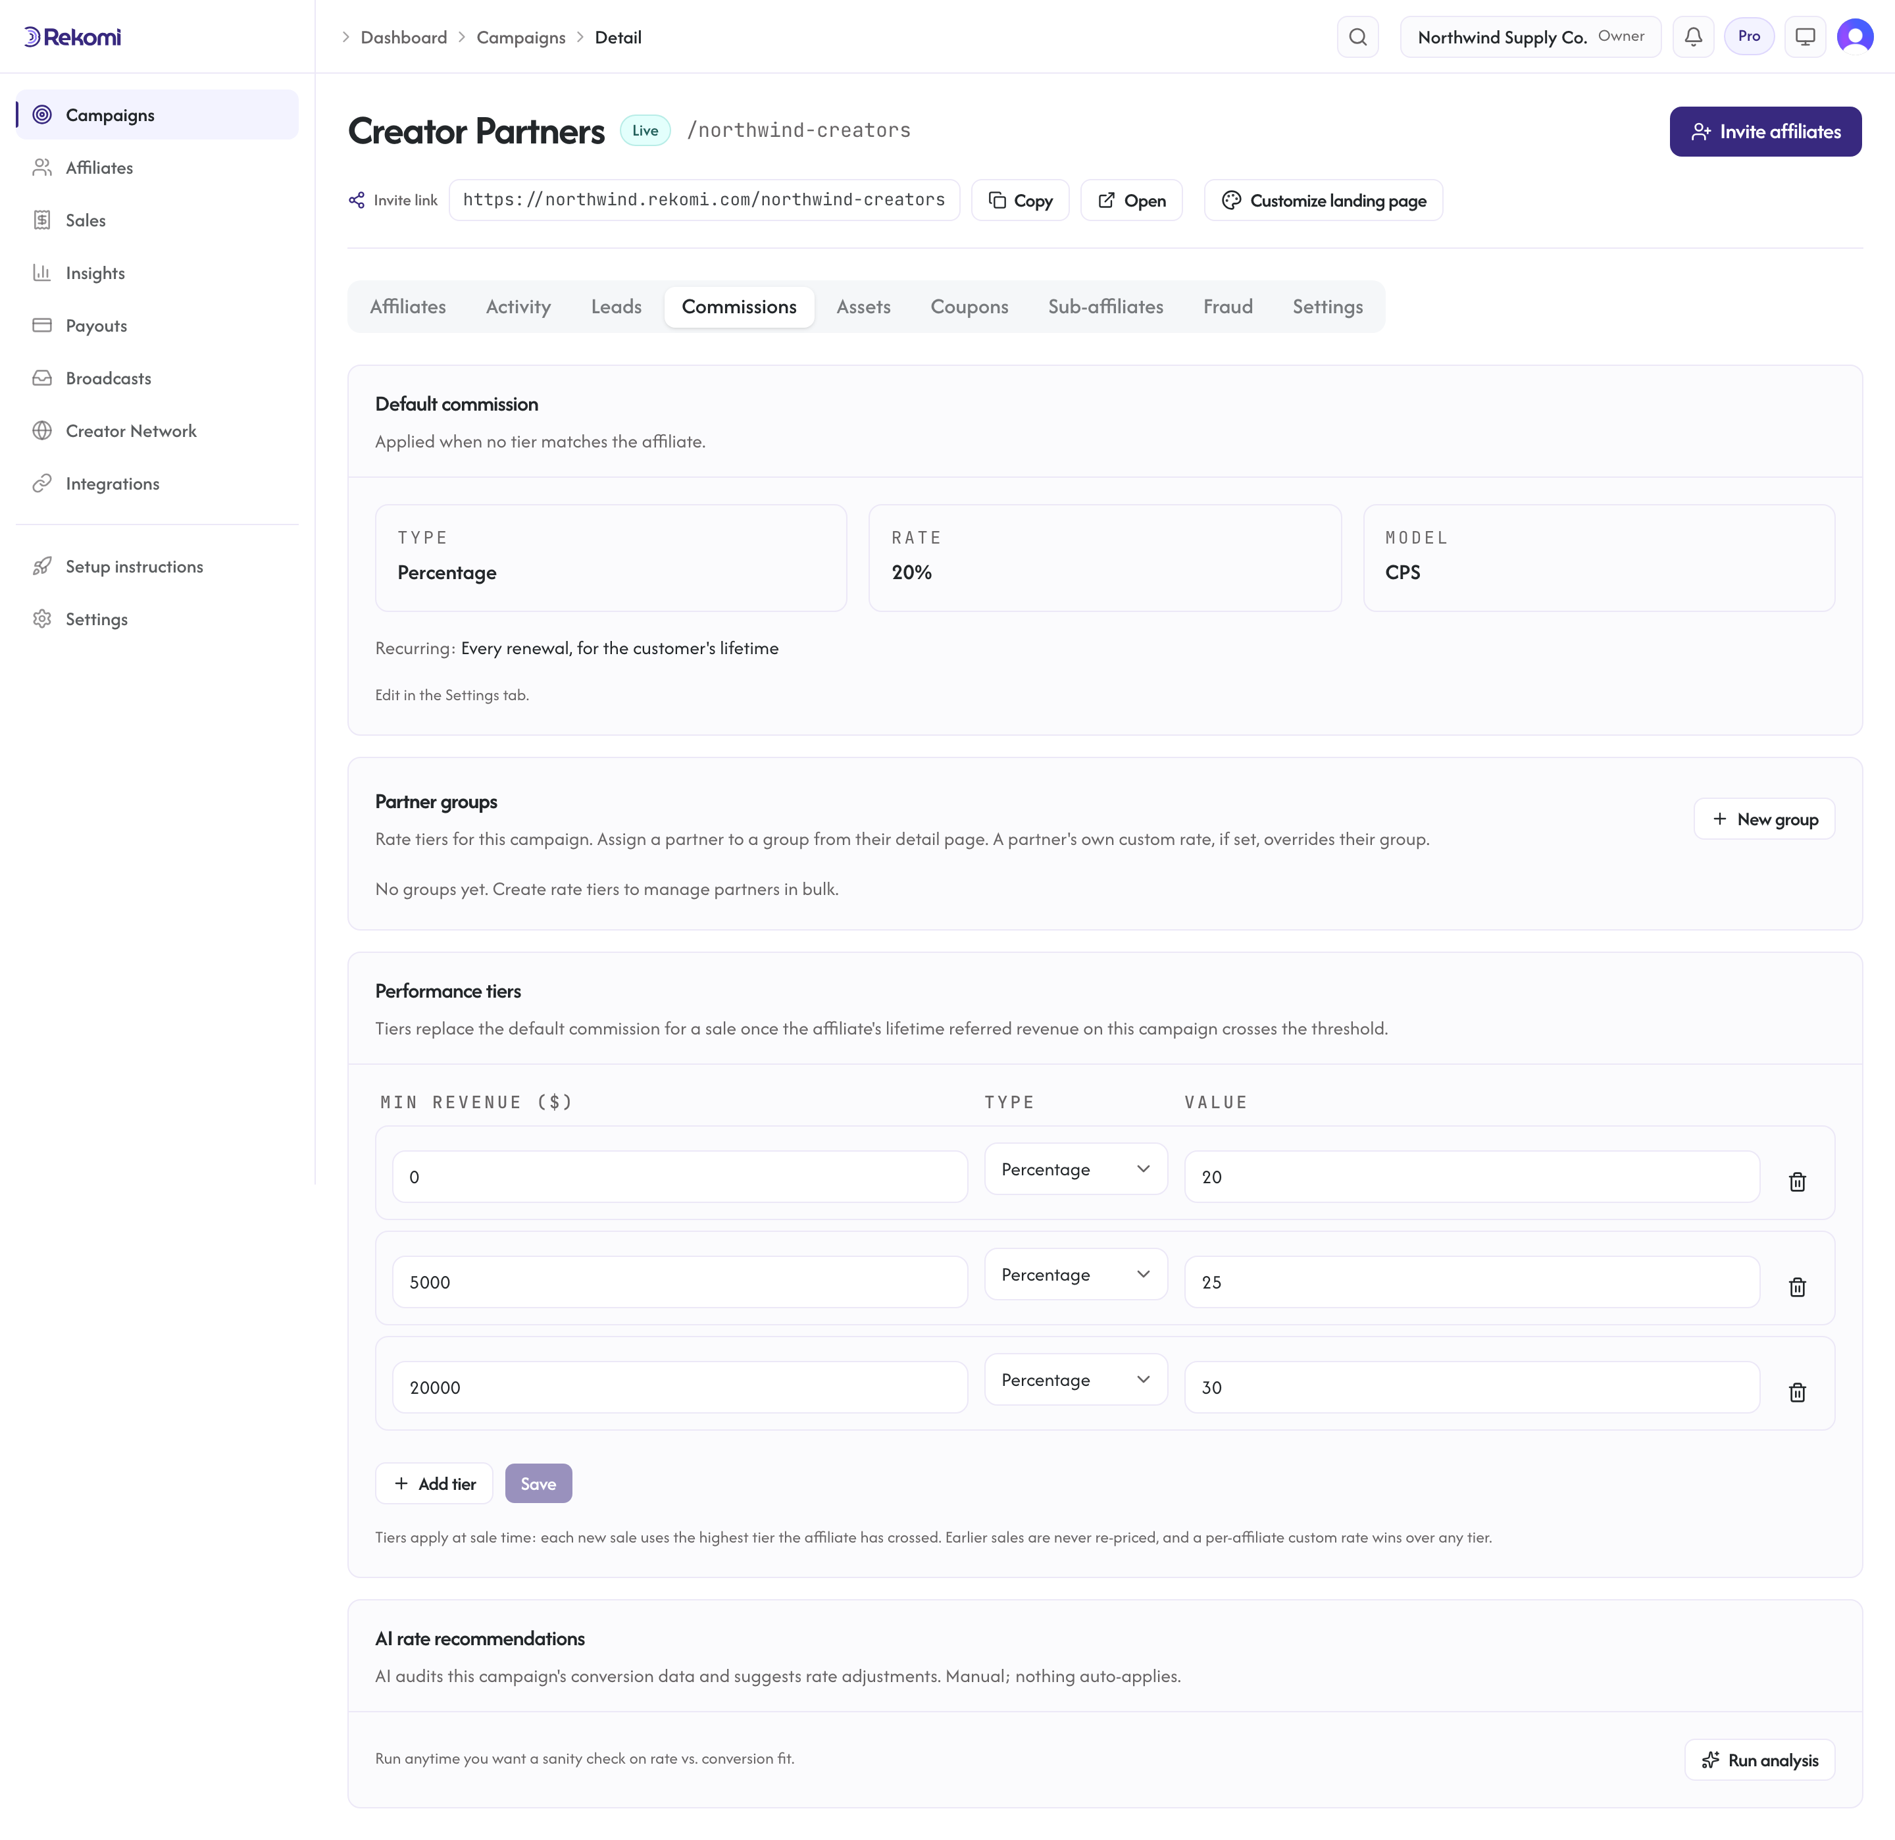This screenshot has height=1840, width=1895.
Task: Click Dashboard breadcrumb
Action: click(403, 37)
